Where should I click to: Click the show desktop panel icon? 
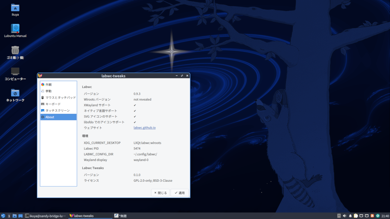(x=20, y=216)
